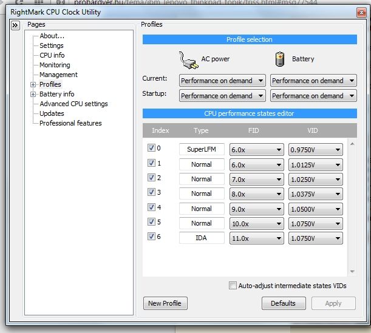Click the VID column header
371x333 pixels.
click(312, 130)
